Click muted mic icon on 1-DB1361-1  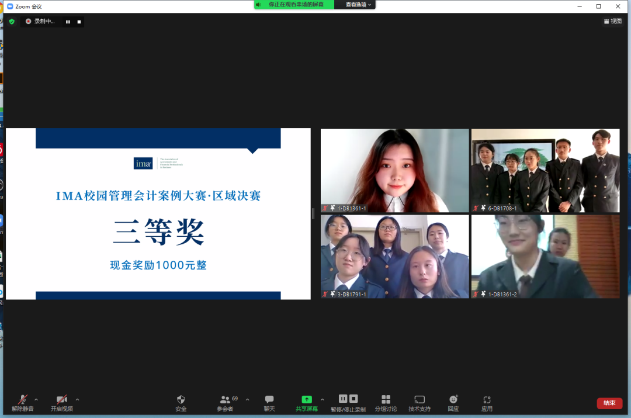pos(325,208)
